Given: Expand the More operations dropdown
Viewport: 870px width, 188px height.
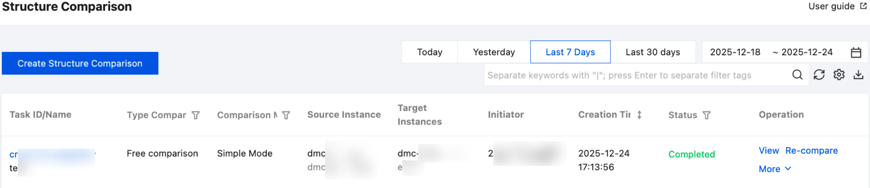Looking at the screenshot, I should (775, 169).
